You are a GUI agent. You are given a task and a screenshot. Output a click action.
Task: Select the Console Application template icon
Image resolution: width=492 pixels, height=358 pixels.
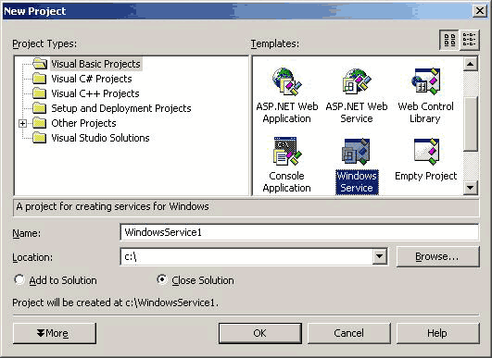point(287,152)
